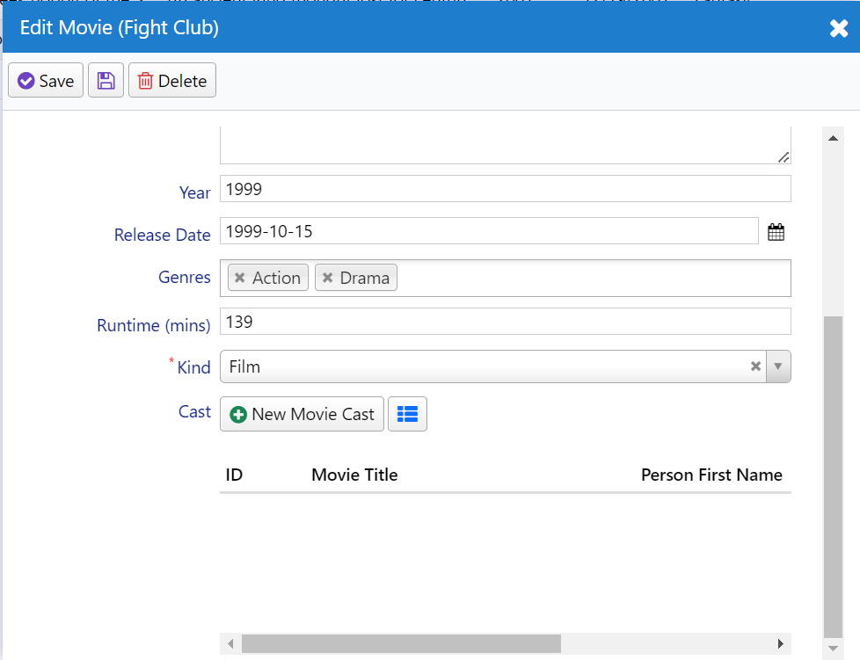Click the floppy disk apply changes icon

click(x=106, y=80)
